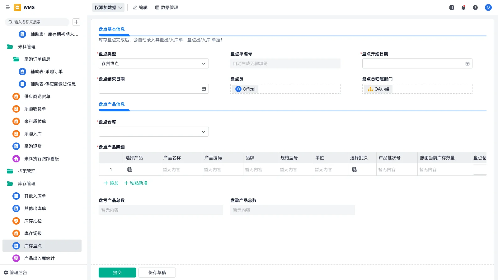The image size is (498, 280).
Task: Open the dark document icon in the top bar
Action: [x=452, y=7]
